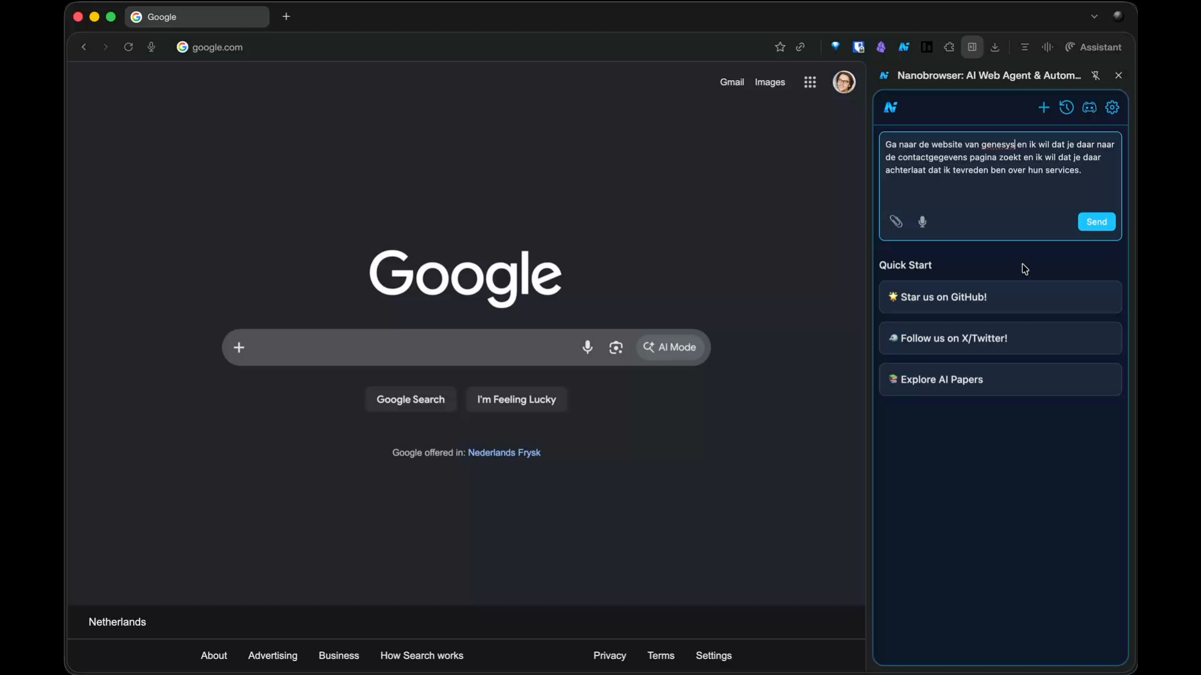
Task: Go back to the previous page
Action: click(x=84, y=47)
